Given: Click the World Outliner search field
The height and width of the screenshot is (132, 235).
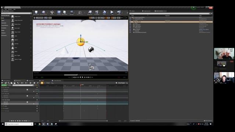Looking at the screenshot, I should point(170,14).
